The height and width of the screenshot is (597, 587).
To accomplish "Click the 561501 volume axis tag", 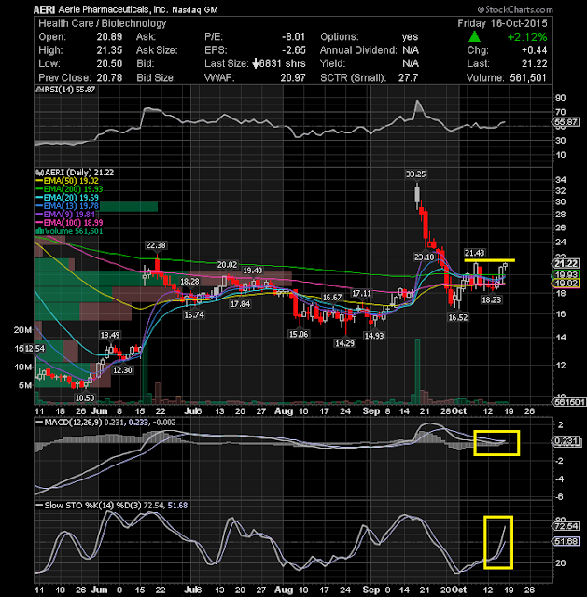I will (569, 402).
